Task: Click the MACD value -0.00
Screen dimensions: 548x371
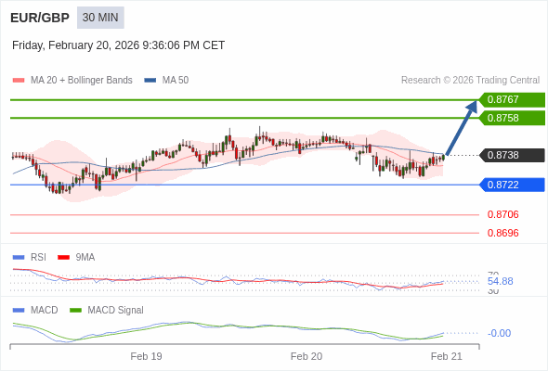Action: pos(499,333)
